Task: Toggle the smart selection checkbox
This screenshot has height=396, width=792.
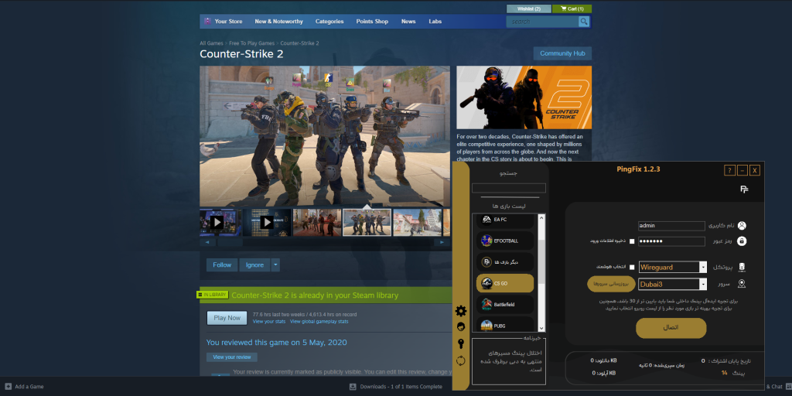Action: (x=632, y=267)
